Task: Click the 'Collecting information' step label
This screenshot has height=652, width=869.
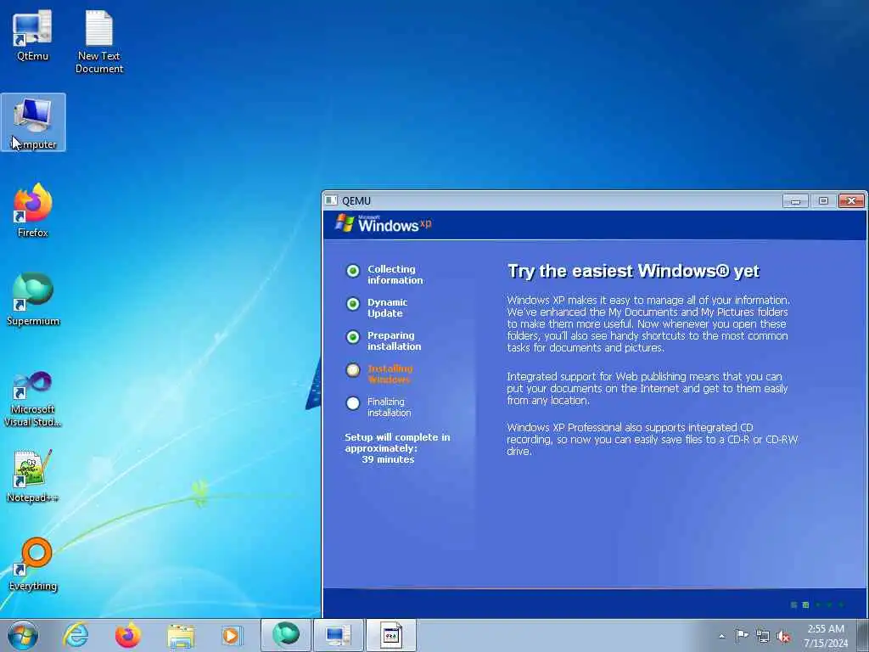Action: pos(395,274)
